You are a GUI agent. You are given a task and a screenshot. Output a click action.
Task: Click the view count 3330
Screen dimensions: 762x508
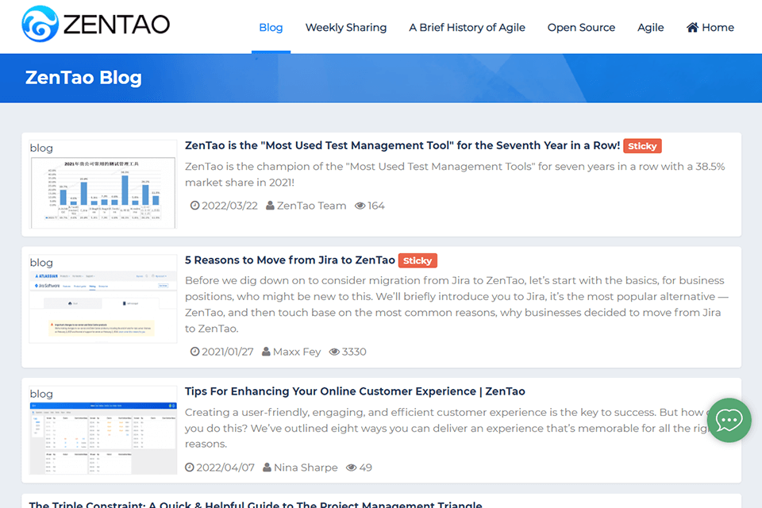click(x=354, y=352)
